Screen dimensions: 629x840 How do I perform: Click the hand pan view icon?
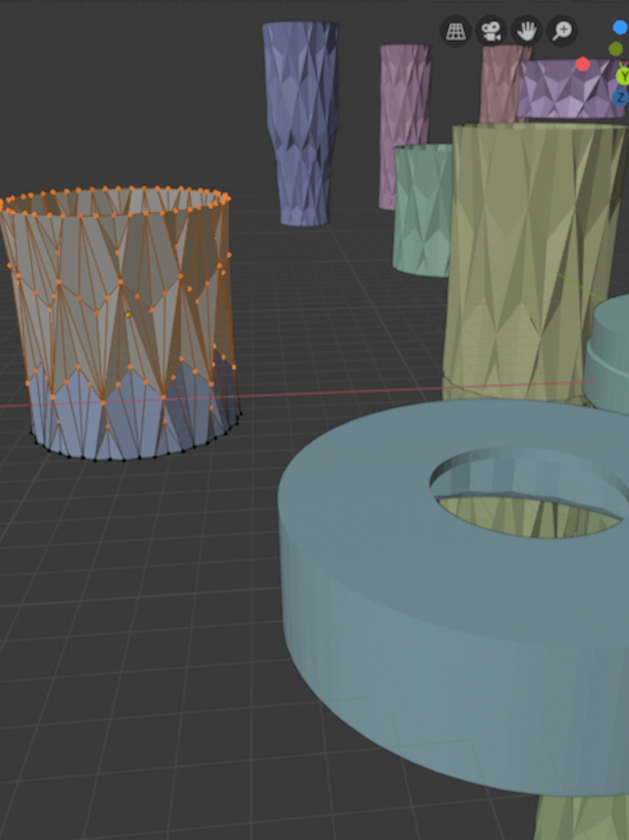tap(526, 31)
